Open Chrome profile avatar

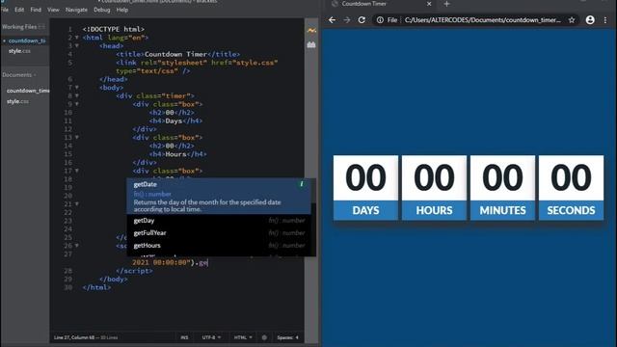pos(590,20)
